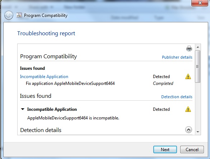This screenshot has width=210, height=159.
Task: Click the Troubleshooting report title
Action: point(46,33)
